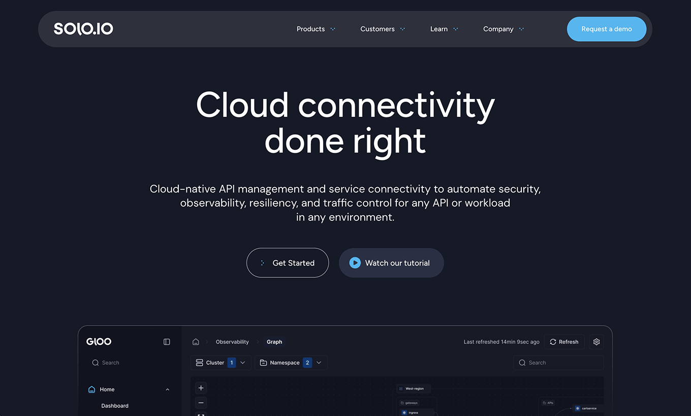The image size is (691, 416).
Task: Click Watch our tutorial button
Action: [391, 263]
